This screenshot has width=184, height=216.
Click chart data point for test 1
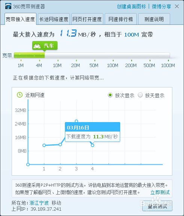[x=44, y=145]
